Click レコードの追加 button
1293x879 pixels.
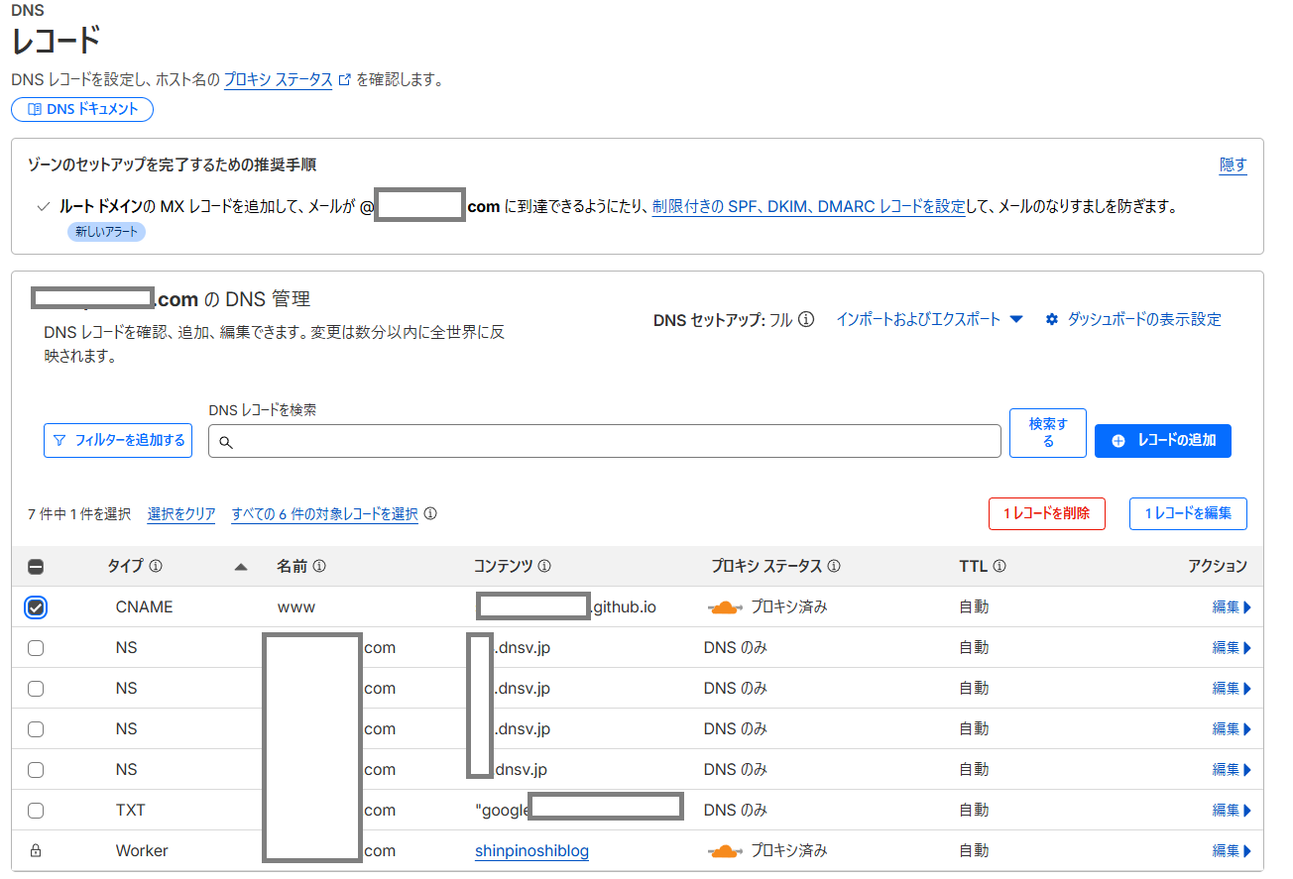pyautogui.click(x=1163, y=440)
